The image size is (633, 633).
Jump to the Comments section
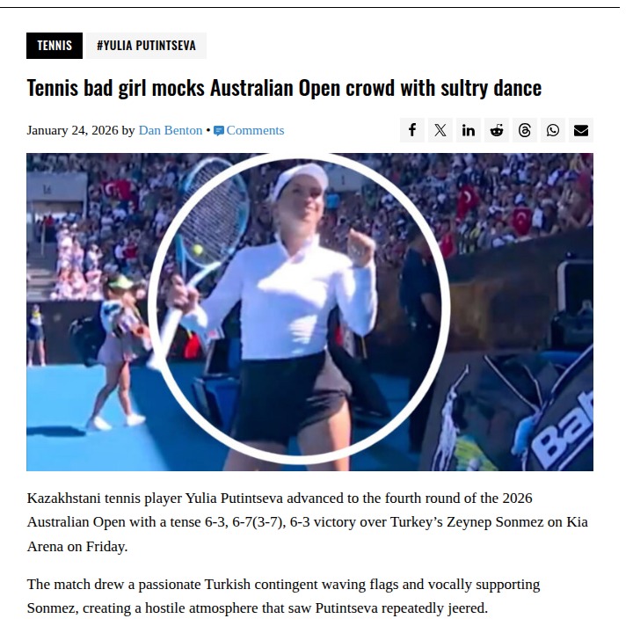point(255,130)
